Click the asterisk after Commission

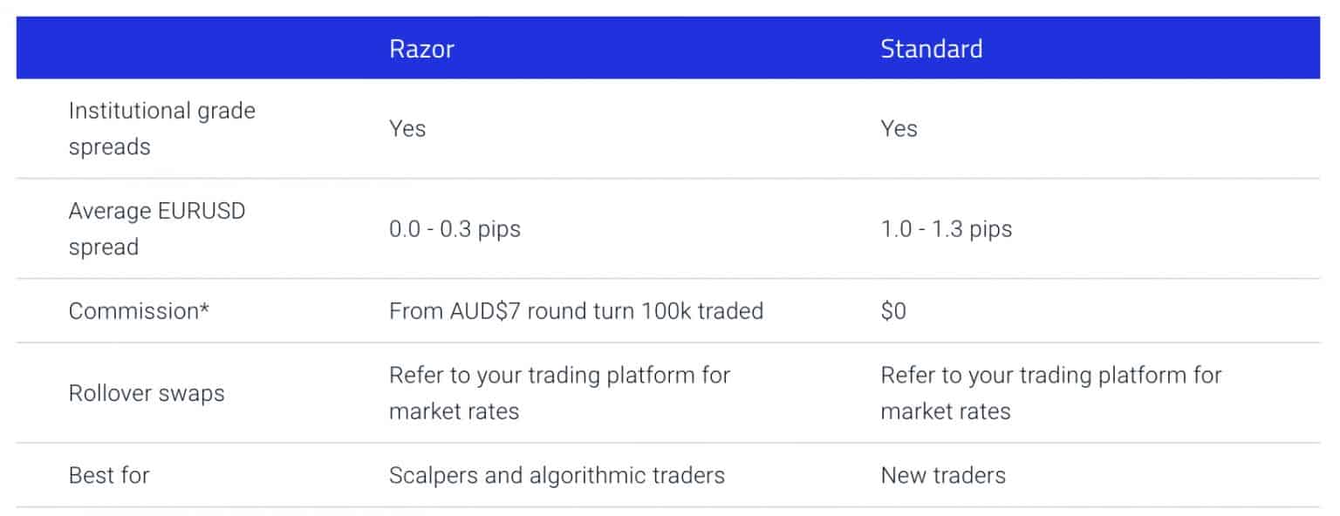205,309
